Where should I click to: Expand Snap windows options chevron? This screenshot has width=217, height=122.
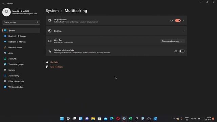(x=183, y=21)
